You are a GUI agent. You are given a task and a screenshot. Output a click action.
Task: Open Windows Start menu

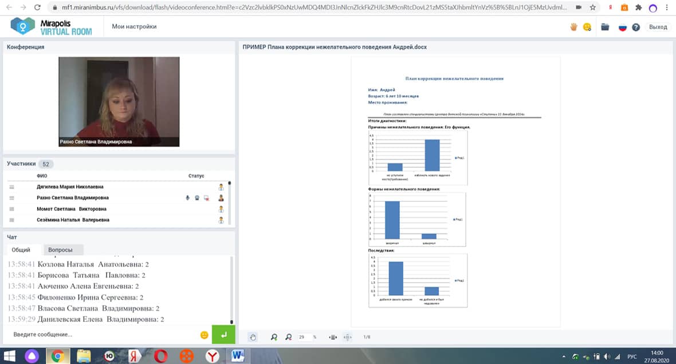pos(10,356)
